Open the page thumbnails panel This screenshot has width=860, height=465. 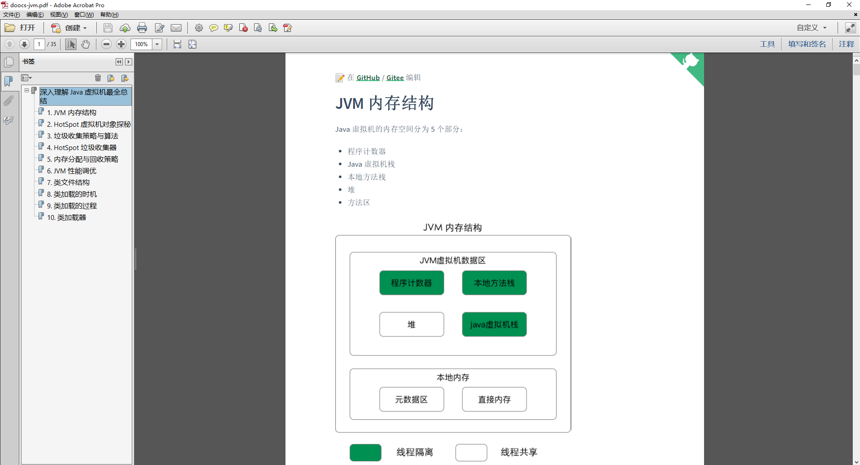pyautogui.click(x=9, y=62)
